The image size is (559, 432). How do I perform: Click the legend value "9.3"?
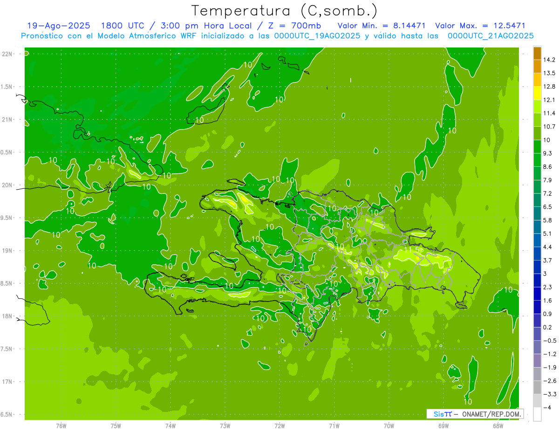[548, 153]
